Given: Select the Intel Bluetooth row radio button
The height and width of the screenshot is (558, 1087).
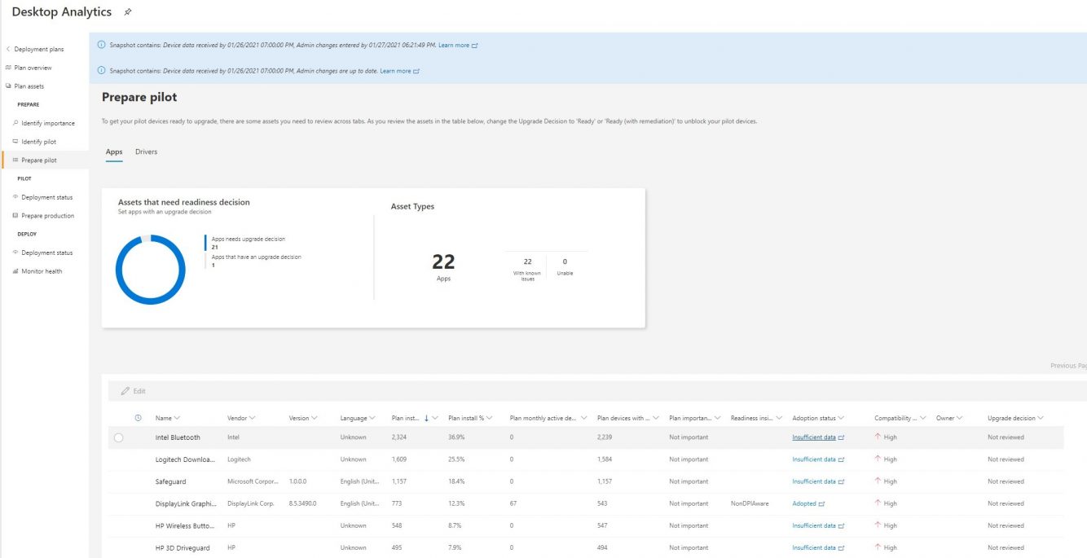Looking at the screenshot, I should click(x=120, y=437).
